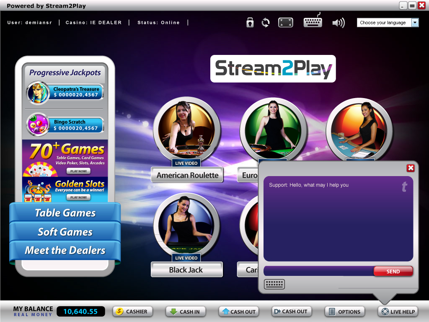Open the Golden Slots banner
429x322 pixels.
click(65, 190)
